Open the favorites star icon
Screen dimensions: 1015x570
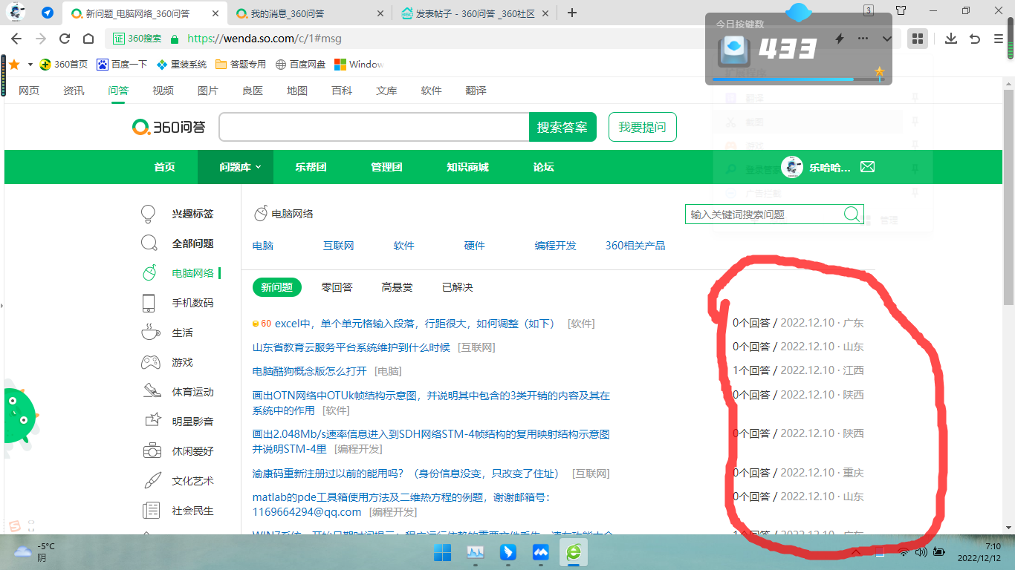[x=14, y=65]
